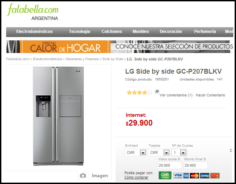236x184 pixels.
Task: Go to the Perfumería section
Action: click(205, 32)
